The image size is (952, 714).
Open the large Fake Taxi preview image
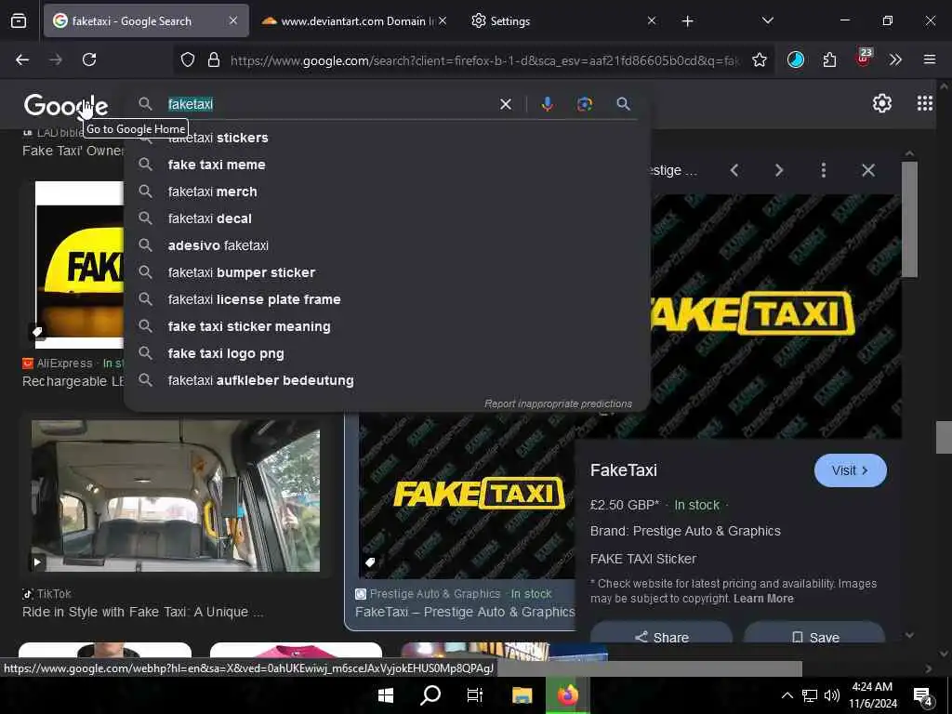[x=776, y=316]
